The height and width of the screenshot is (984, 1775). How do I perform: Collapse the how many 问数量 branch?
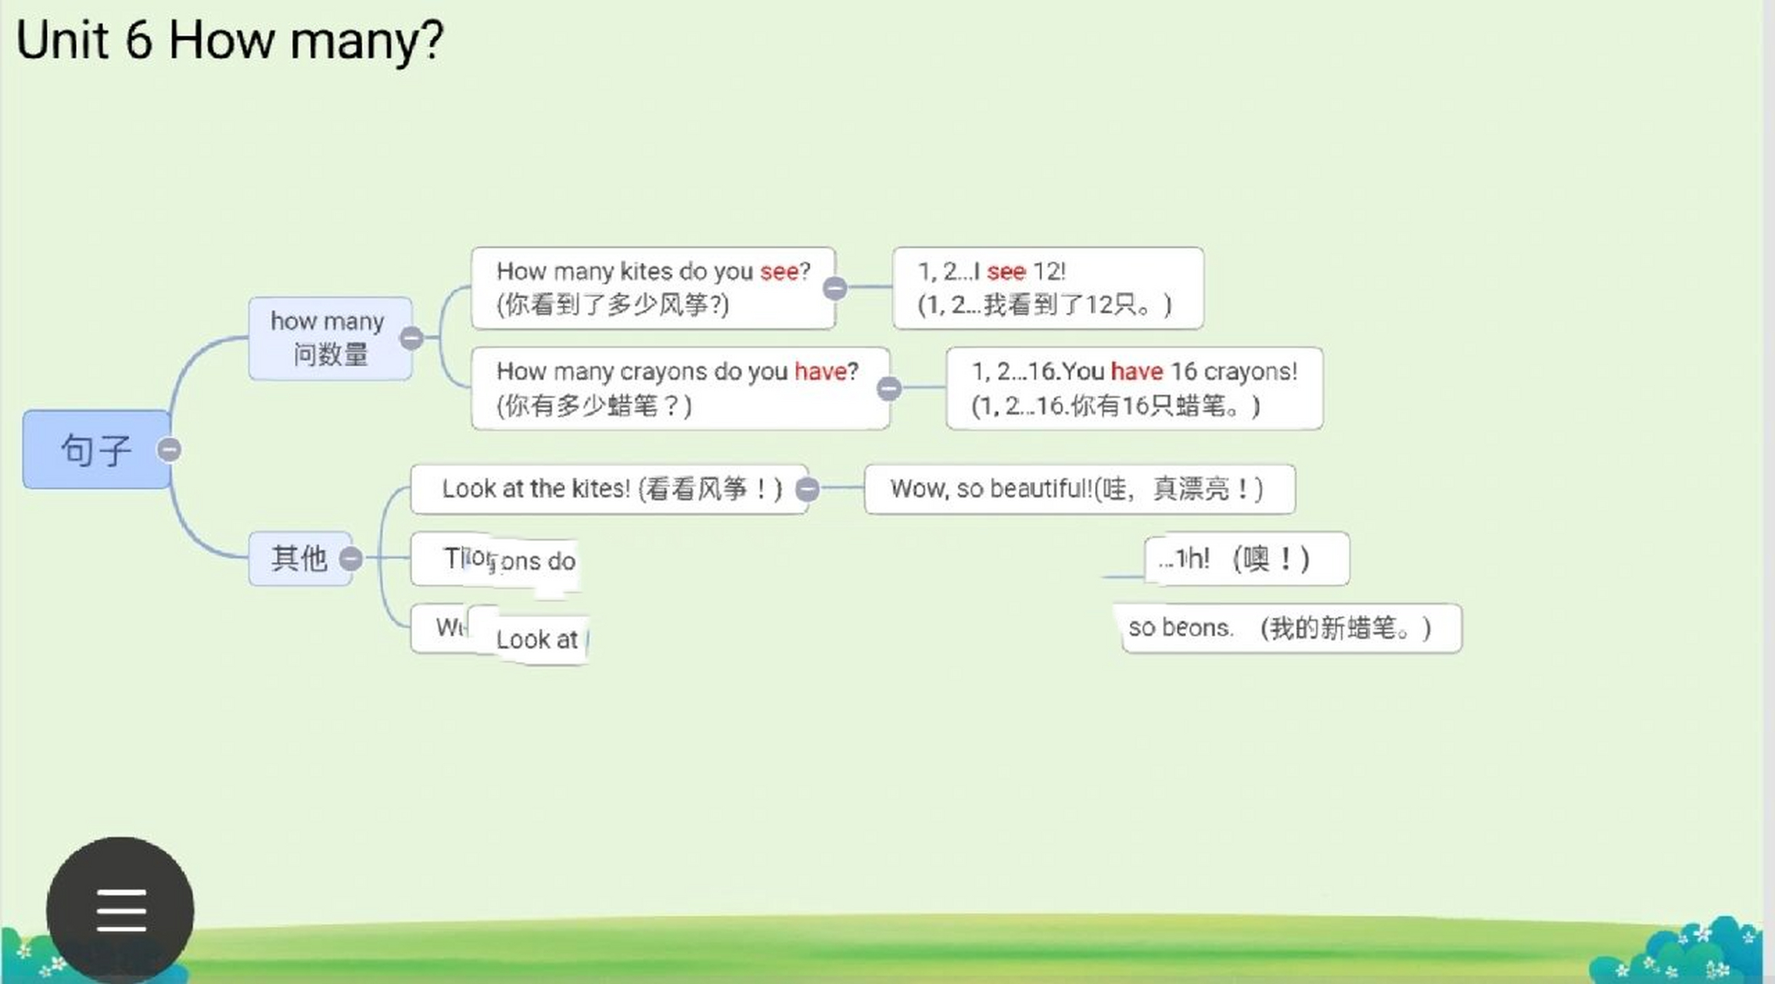pos(411,337)
